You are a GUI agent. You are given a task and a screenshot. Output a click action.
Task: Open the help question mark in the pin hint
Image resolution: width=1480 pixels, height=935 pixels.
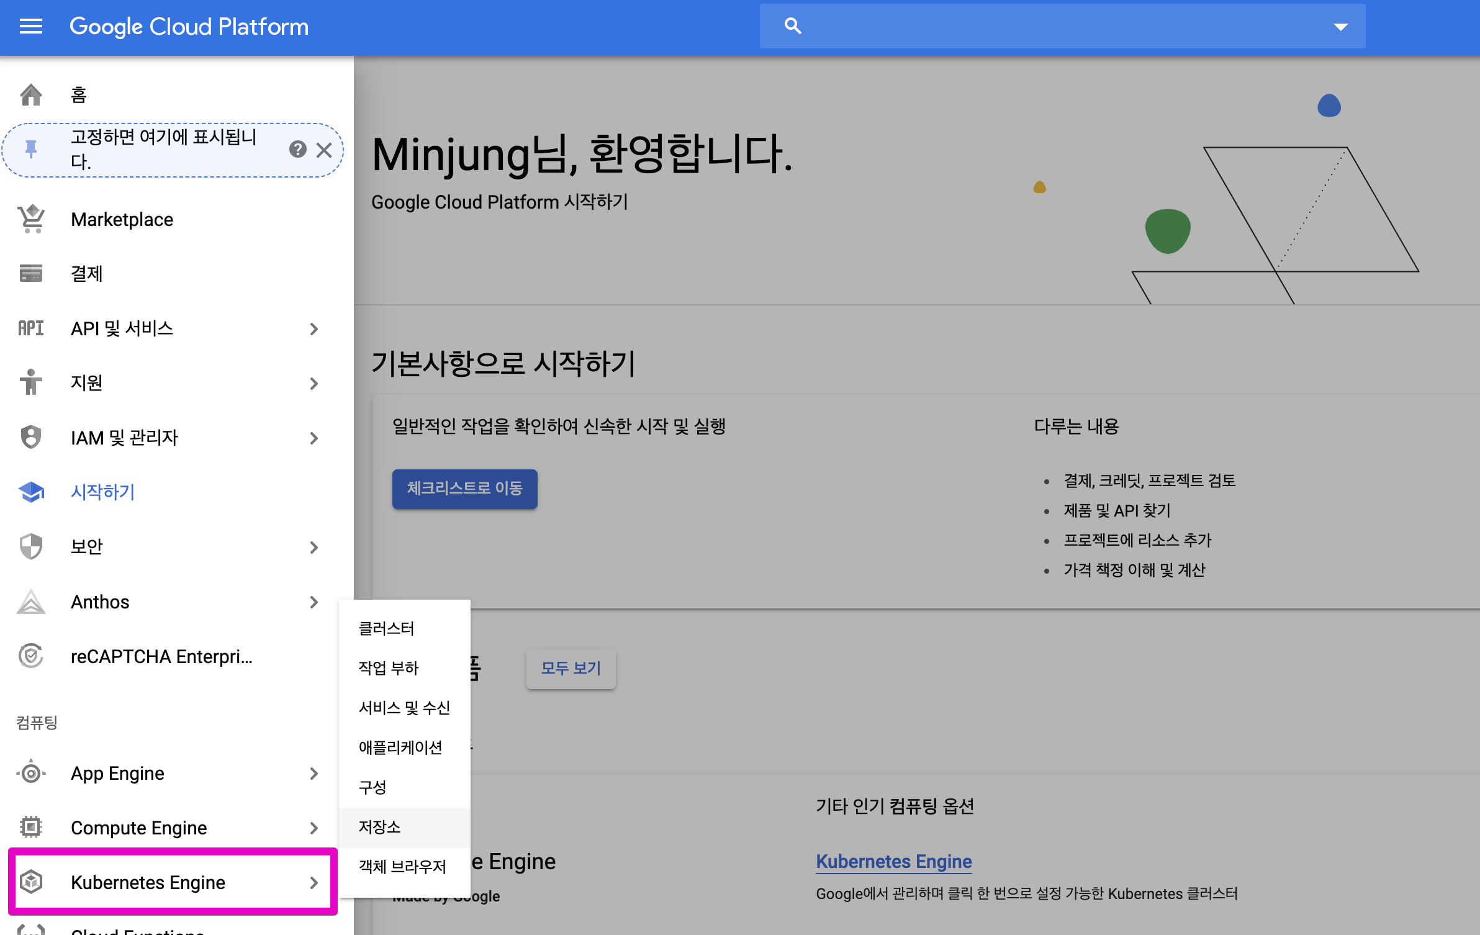click(x=298, y=149)
